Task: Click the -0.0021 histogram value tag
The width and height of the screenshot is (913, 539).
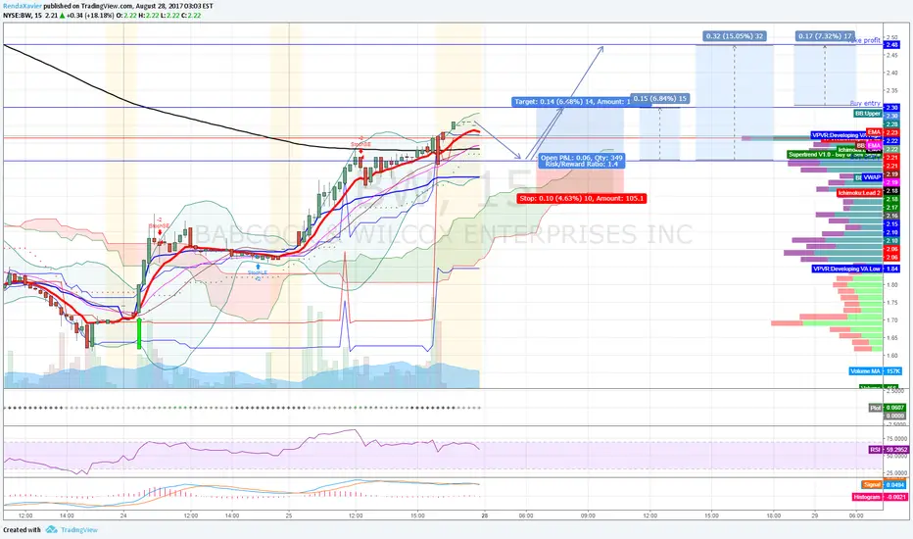Action: tap(895, 497)
